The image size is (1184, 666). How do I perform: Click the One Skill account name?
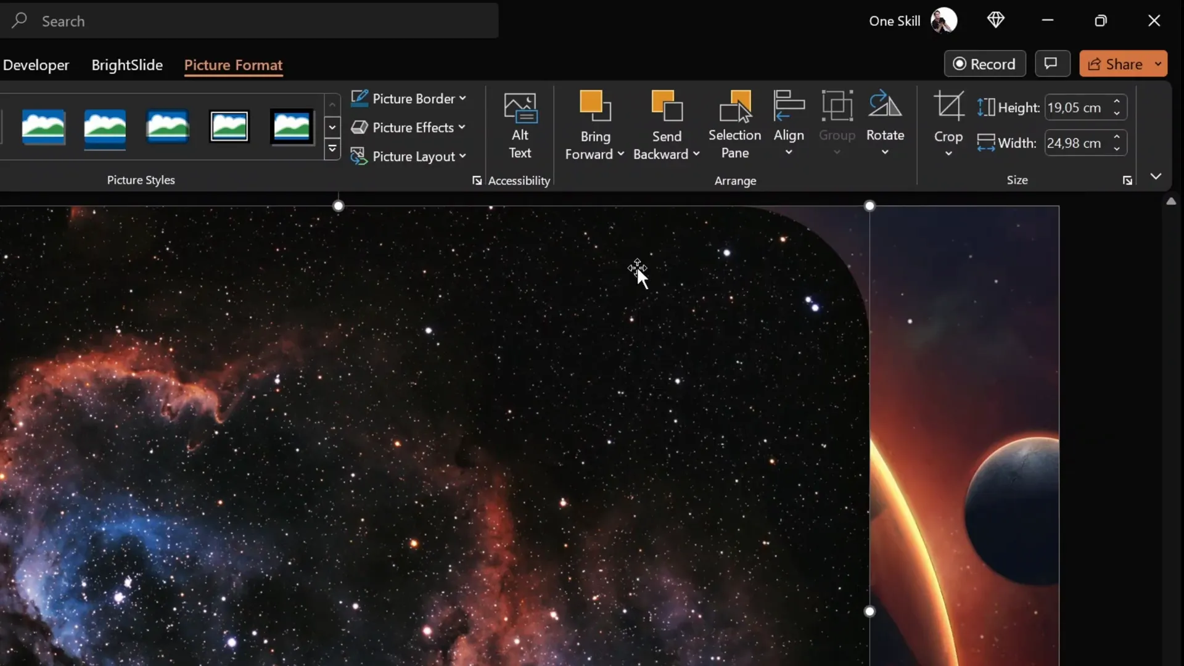894,21
